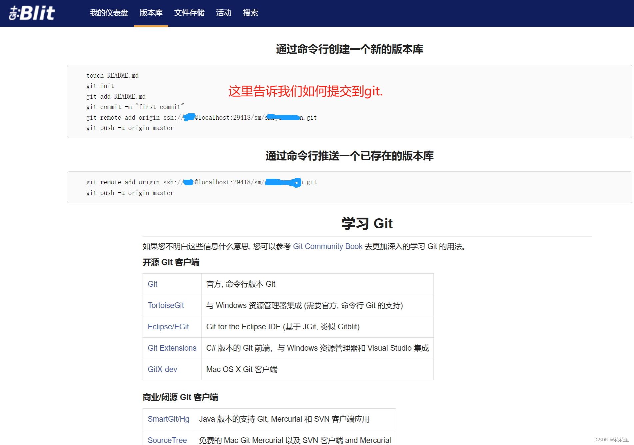Open the 搜索 search page

coord(251,13)
